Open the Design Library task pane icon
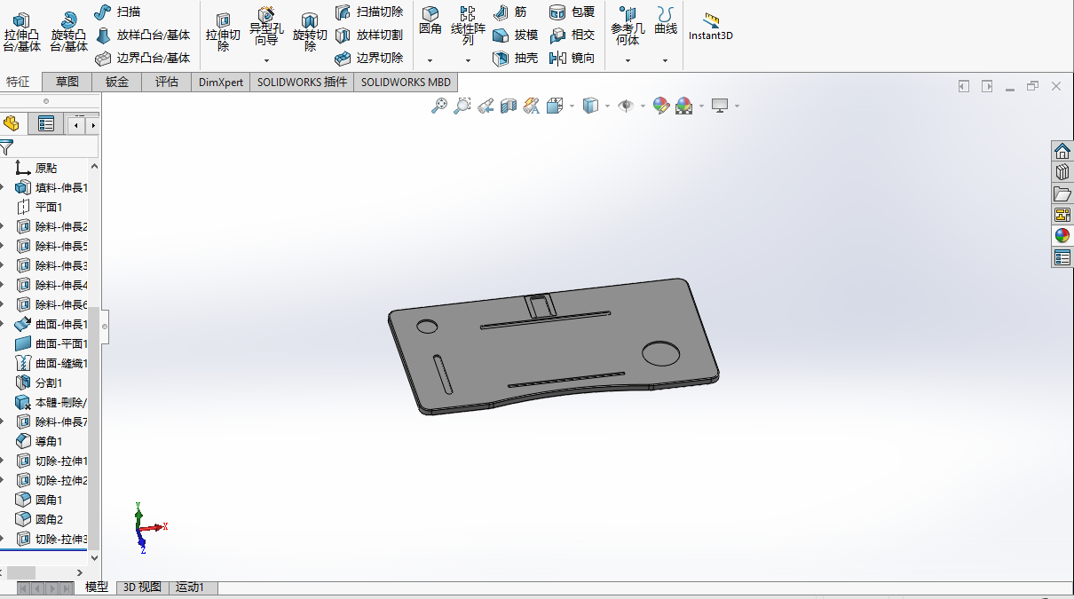The image size is (1074, 599). (x=1062, y=172)
